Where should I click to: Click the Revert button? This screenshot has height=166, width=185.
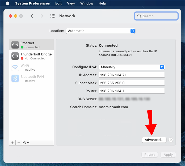[x=150, y=155]
